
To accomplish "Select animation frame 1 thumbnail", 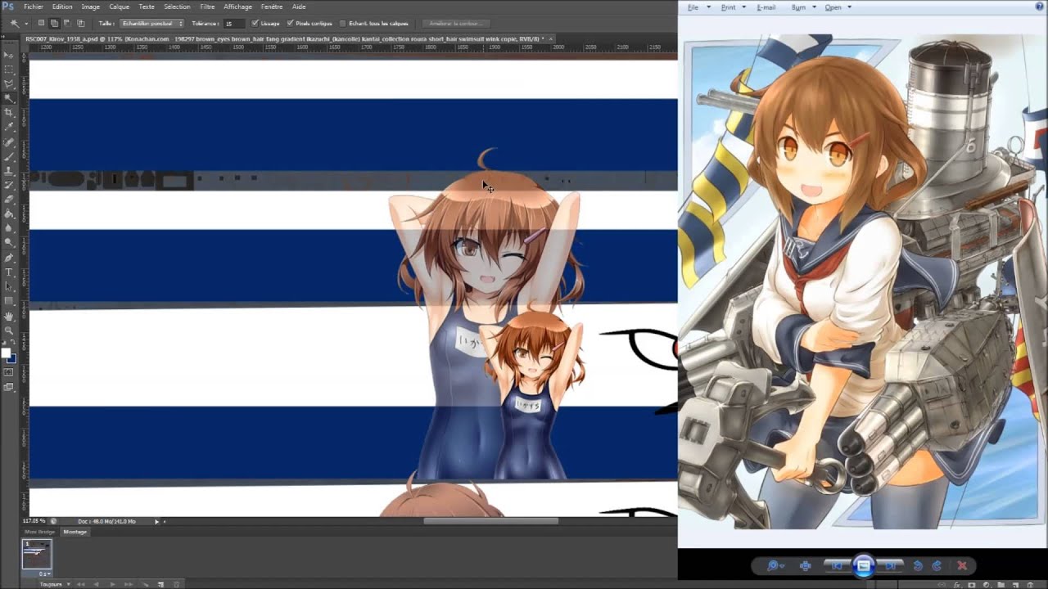I will click(37, 554).
